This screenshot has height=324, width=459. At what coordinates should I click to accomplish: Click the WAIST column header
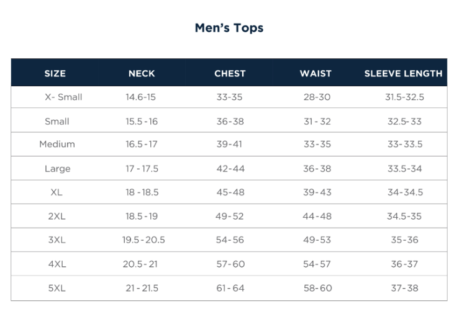[x=316, y=73]
